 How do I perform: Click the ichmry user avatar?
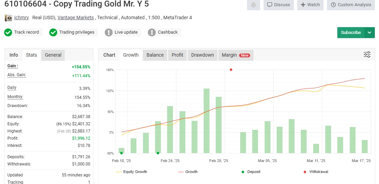pyautogui.click(x=8, y=18)
